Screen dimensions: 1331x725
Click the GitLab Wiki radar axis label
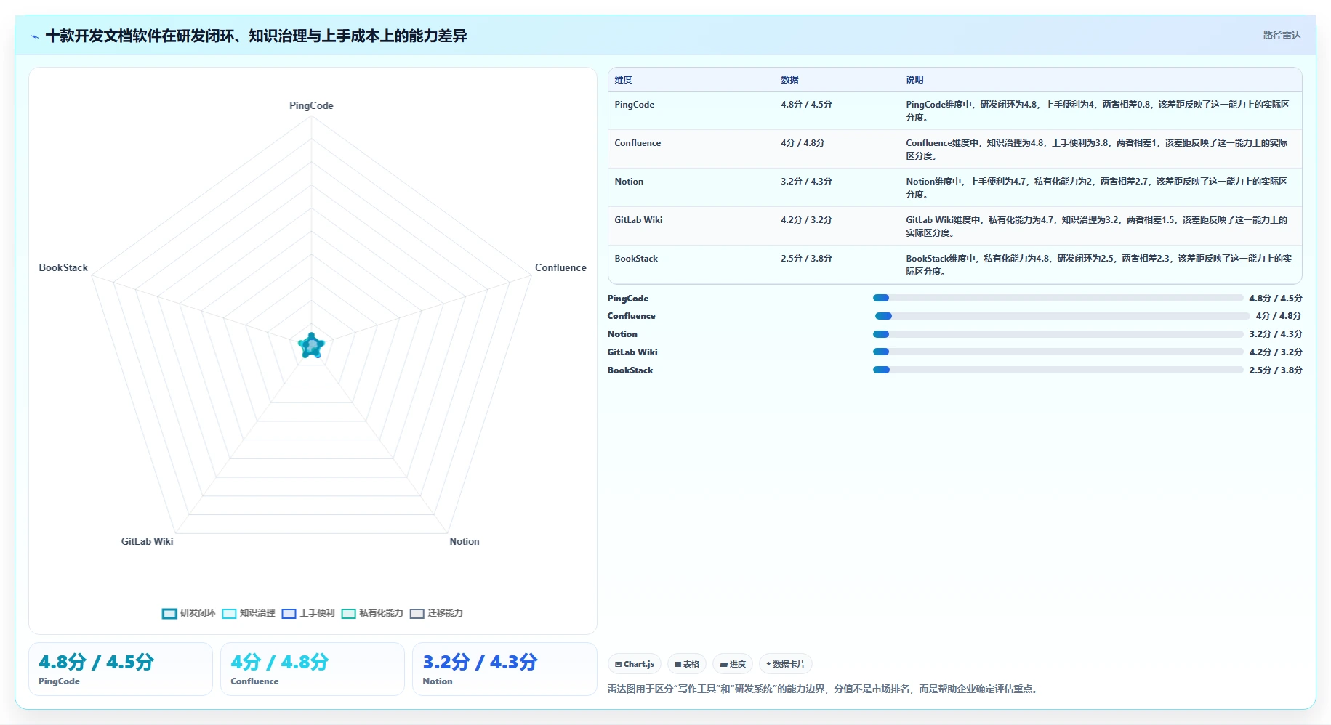(147, 541)
